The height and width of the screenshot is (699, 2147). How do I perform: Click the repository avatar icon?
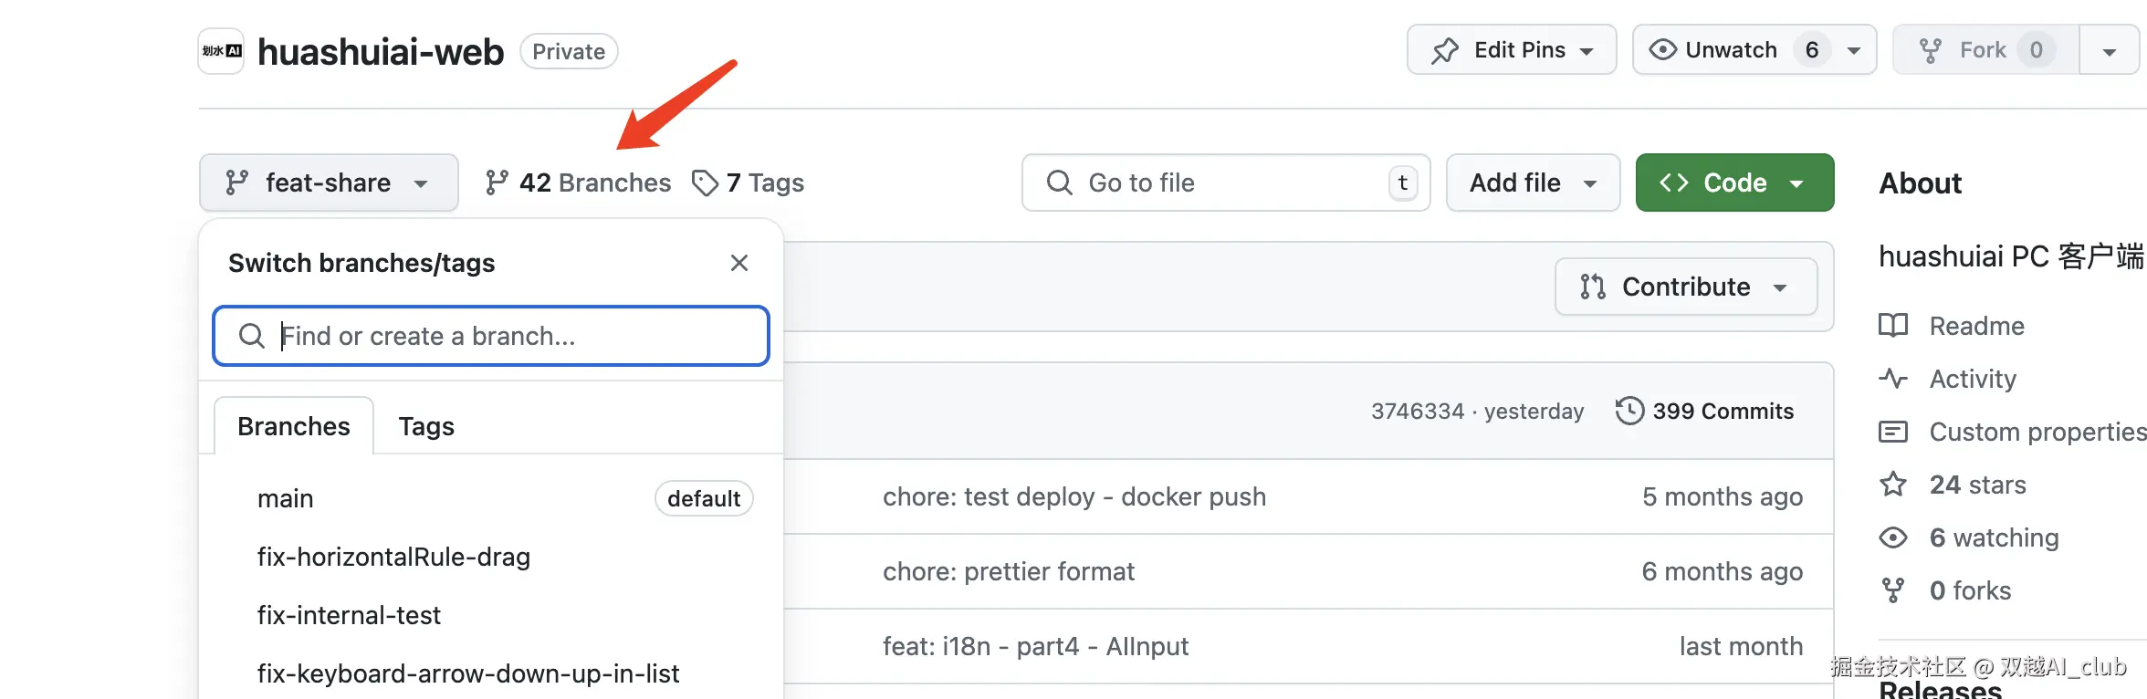tap(222, 51)
